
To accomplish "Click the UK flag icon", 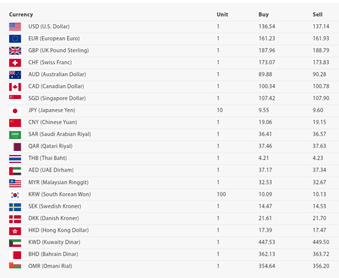I will 15,50.
